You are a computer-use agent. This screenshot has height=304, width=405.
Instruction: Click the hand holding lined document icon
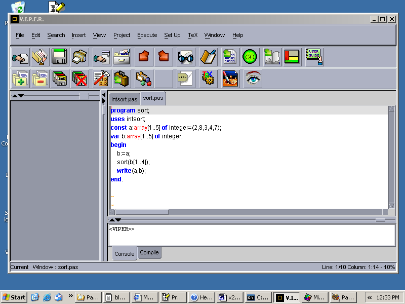pos(102,57)
